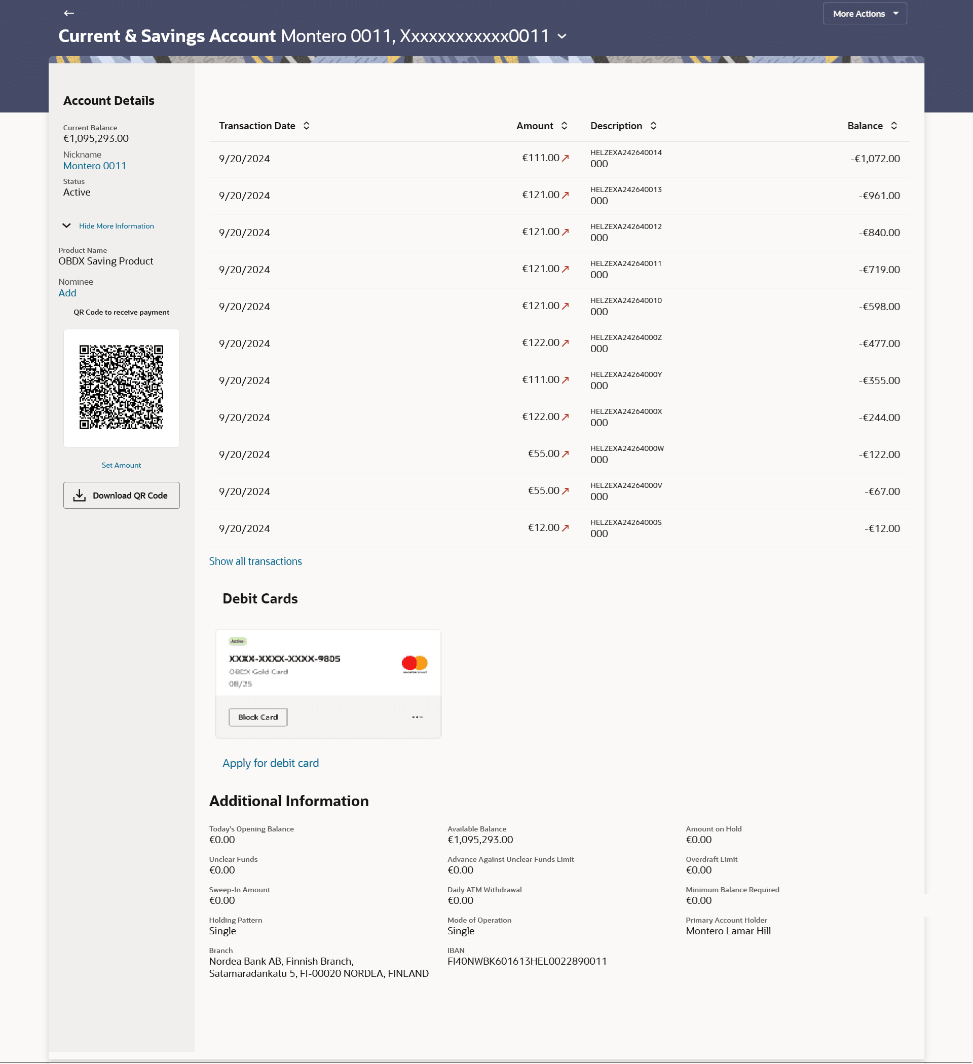The image size is (973, 1064).
Task: Click the red arrow beside €12.00 amount
Action: [566, 528]
